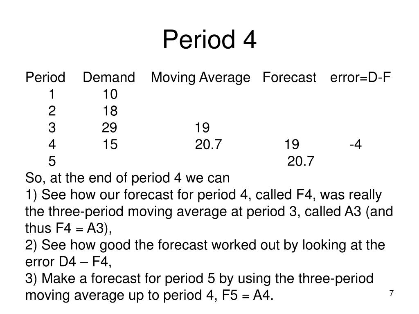Click forecast value 20.7 for period 5
The height and width of the screenshot is (314, 419).
[x=301, y=161]
